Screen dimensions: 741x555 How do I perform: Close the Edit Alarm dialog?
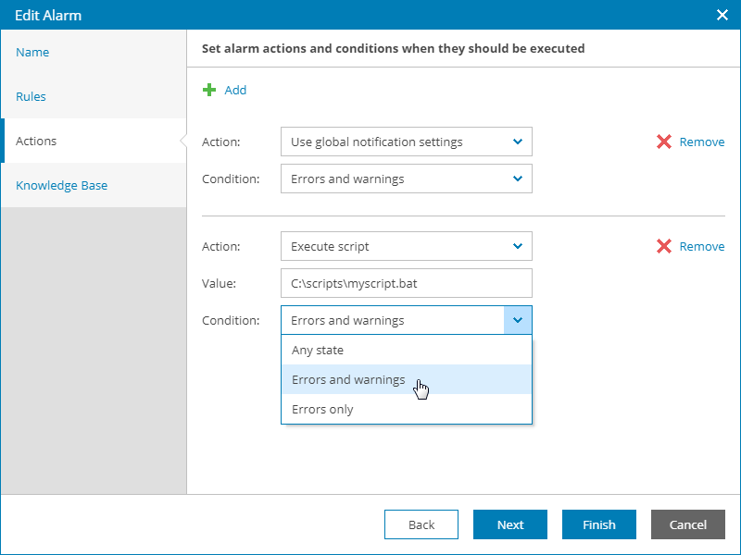(722, 14)
